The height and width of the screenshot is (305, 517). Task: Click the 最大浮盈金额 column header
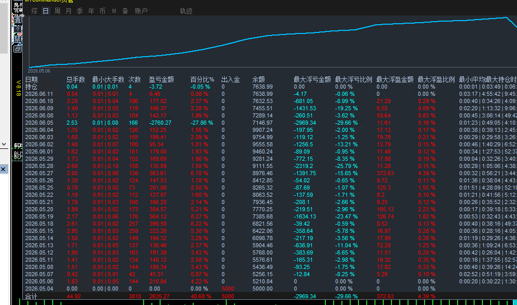click(395, 79)
